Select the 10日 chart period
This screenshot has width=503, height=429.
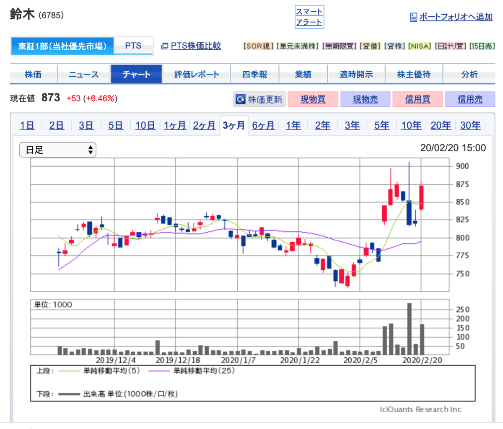145,125
